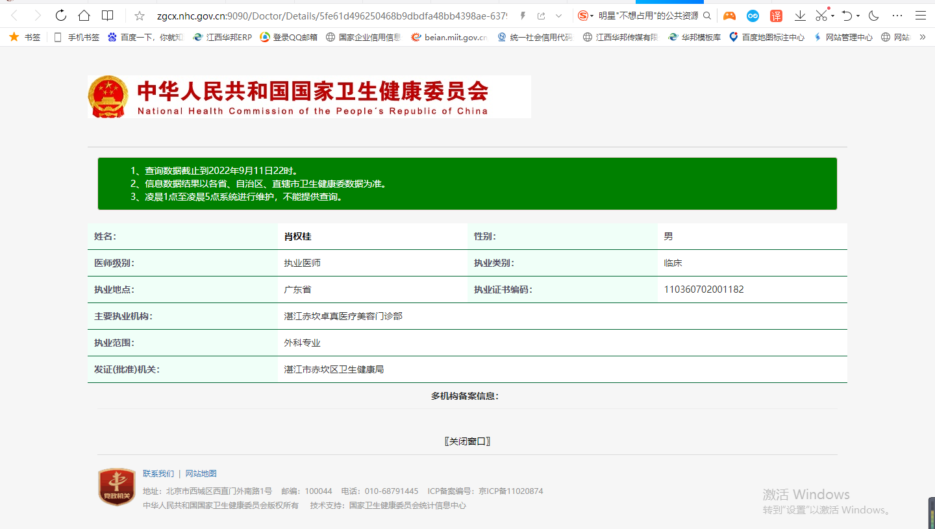Go forward to the next page

[x=37, y=16]
